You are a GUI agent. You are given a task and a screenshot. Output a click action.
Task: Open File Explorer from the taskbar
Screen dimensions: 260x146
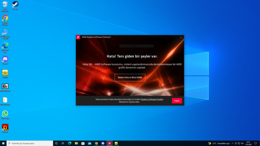[76, 143]
